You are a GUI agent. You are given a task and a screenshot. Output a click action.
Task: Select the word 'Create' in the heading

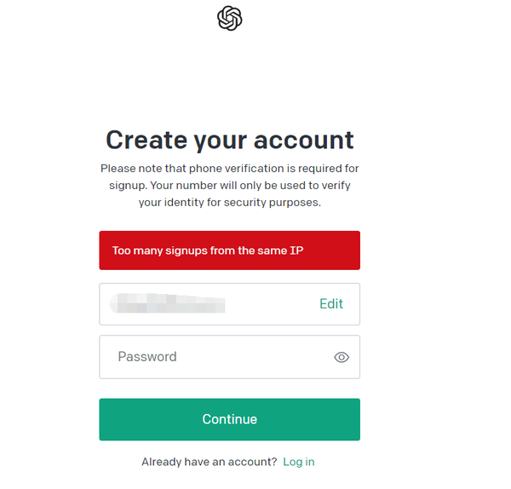pos(146,140)
